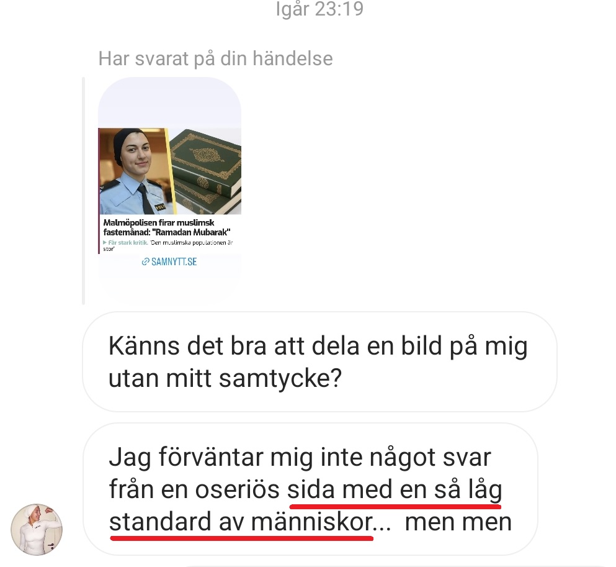Click "men men" ending the second message
The width and height of the screenshot is (616, 567).
tap(458, 522)
